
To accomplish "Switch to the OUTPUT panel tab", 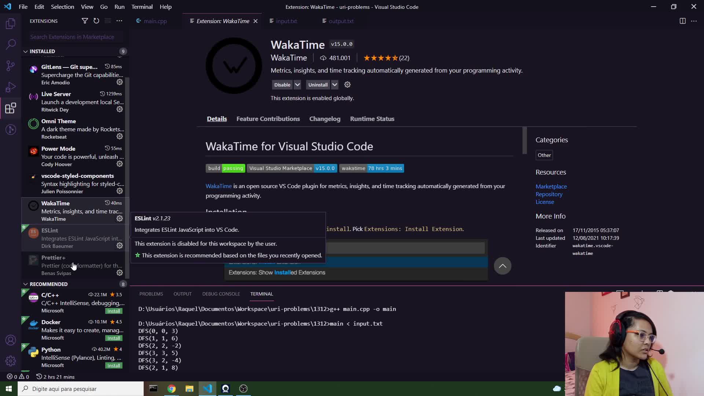I will coord(183,294).
